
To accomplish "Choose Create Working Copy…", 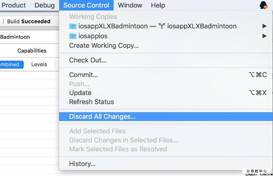I will point(104,45).
